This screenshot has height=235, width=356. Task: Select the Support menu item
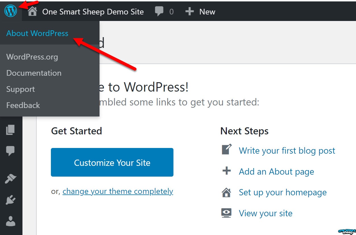[x=20, y=89]
